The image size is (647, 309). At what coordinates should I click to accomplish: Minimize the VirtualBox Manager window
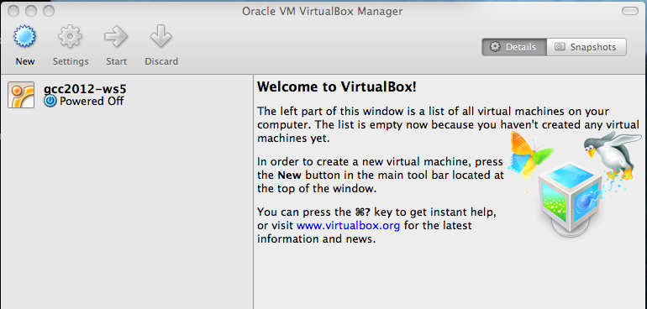[31, 11]
